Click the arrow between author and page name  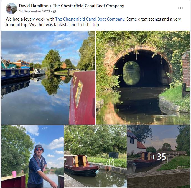click(51, 6)
